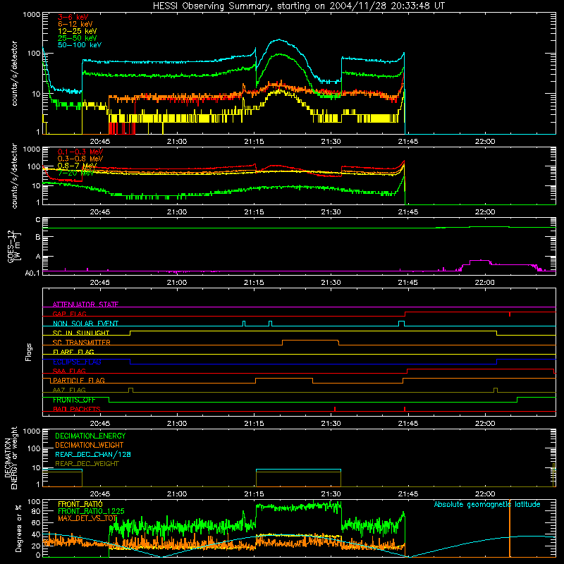Click counts/s/detector label of top plot
The height and width of the screenshot is (564, 564).
(x=14, y=73)
